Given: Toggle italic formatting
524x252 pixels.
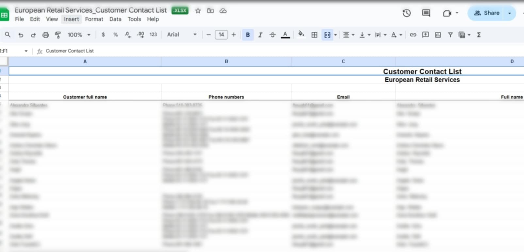Looking at the screenshot, I should [x=260, y=35].
